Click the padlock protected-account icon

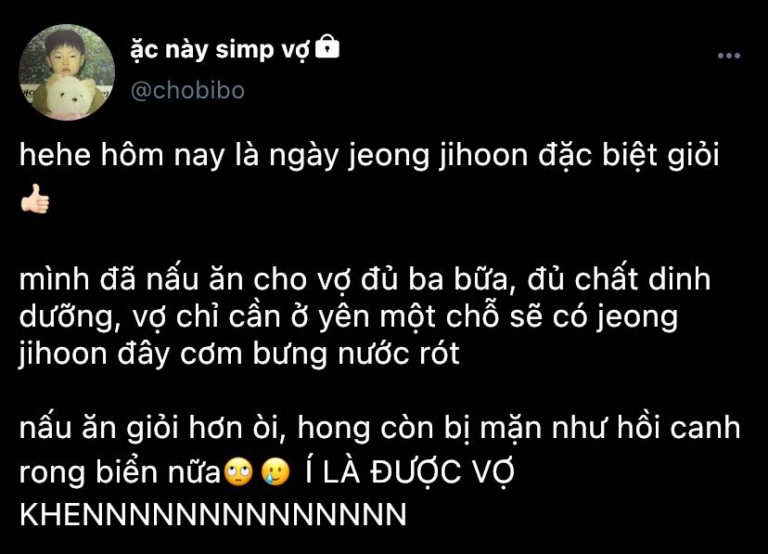pos(326,46)
